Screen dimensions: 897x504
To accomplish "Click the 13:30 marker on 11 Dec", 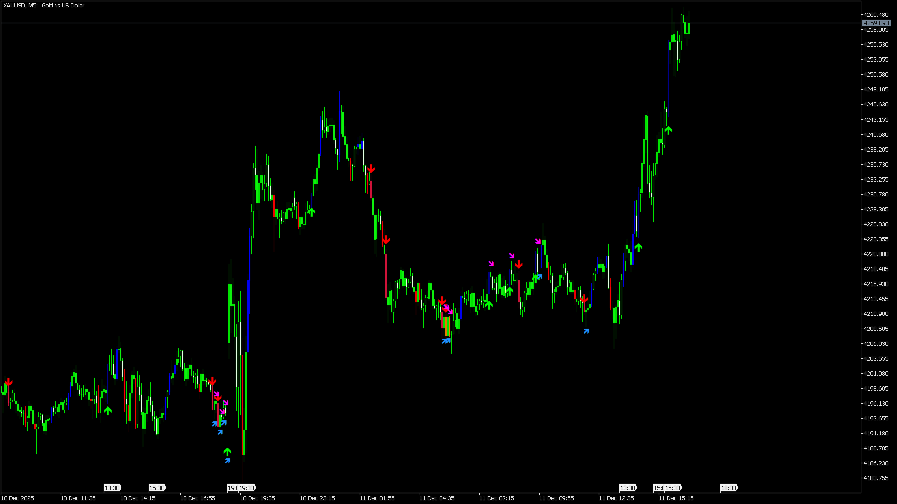I will 627,488.
